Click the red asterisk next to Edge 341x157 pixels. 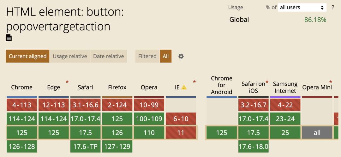[67, 82]
